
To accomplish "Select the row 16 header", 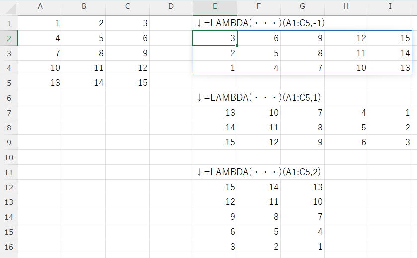I will coord(9,247).
